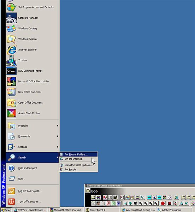Launch Windows Explorer from Start menu
Viewport: 195px width, 212px height.
coord(32,39)
